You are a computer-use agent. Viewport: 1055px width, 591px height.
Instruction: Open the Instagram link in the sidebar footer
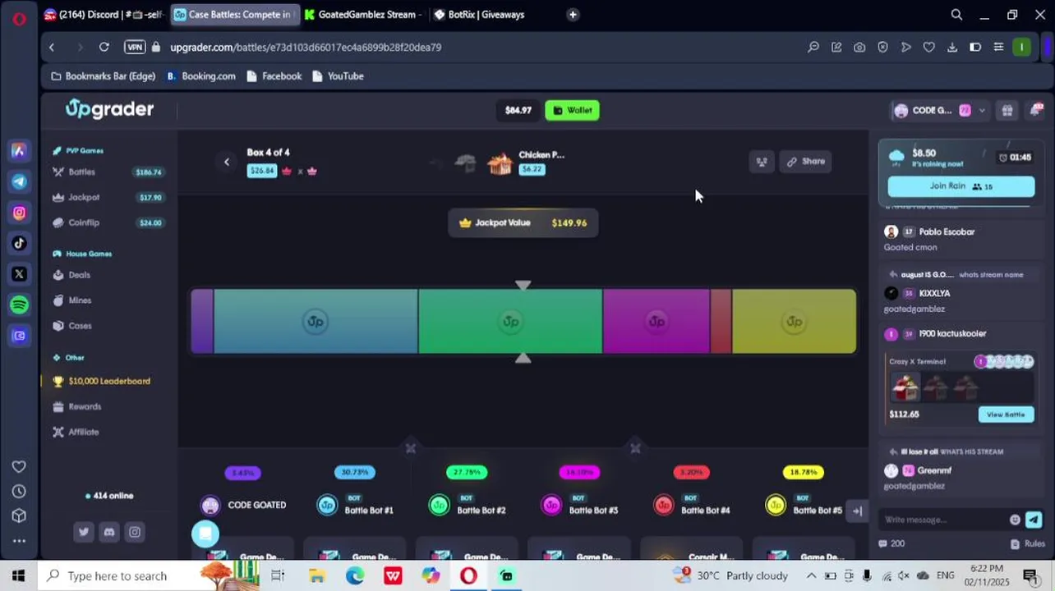coord(135,533)
